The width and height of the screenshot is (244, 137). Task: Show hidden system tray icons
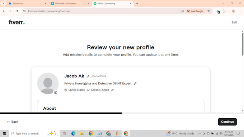200,133
